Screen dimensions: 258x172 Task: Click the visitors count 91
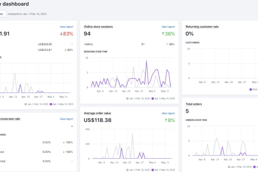[143, 44]
